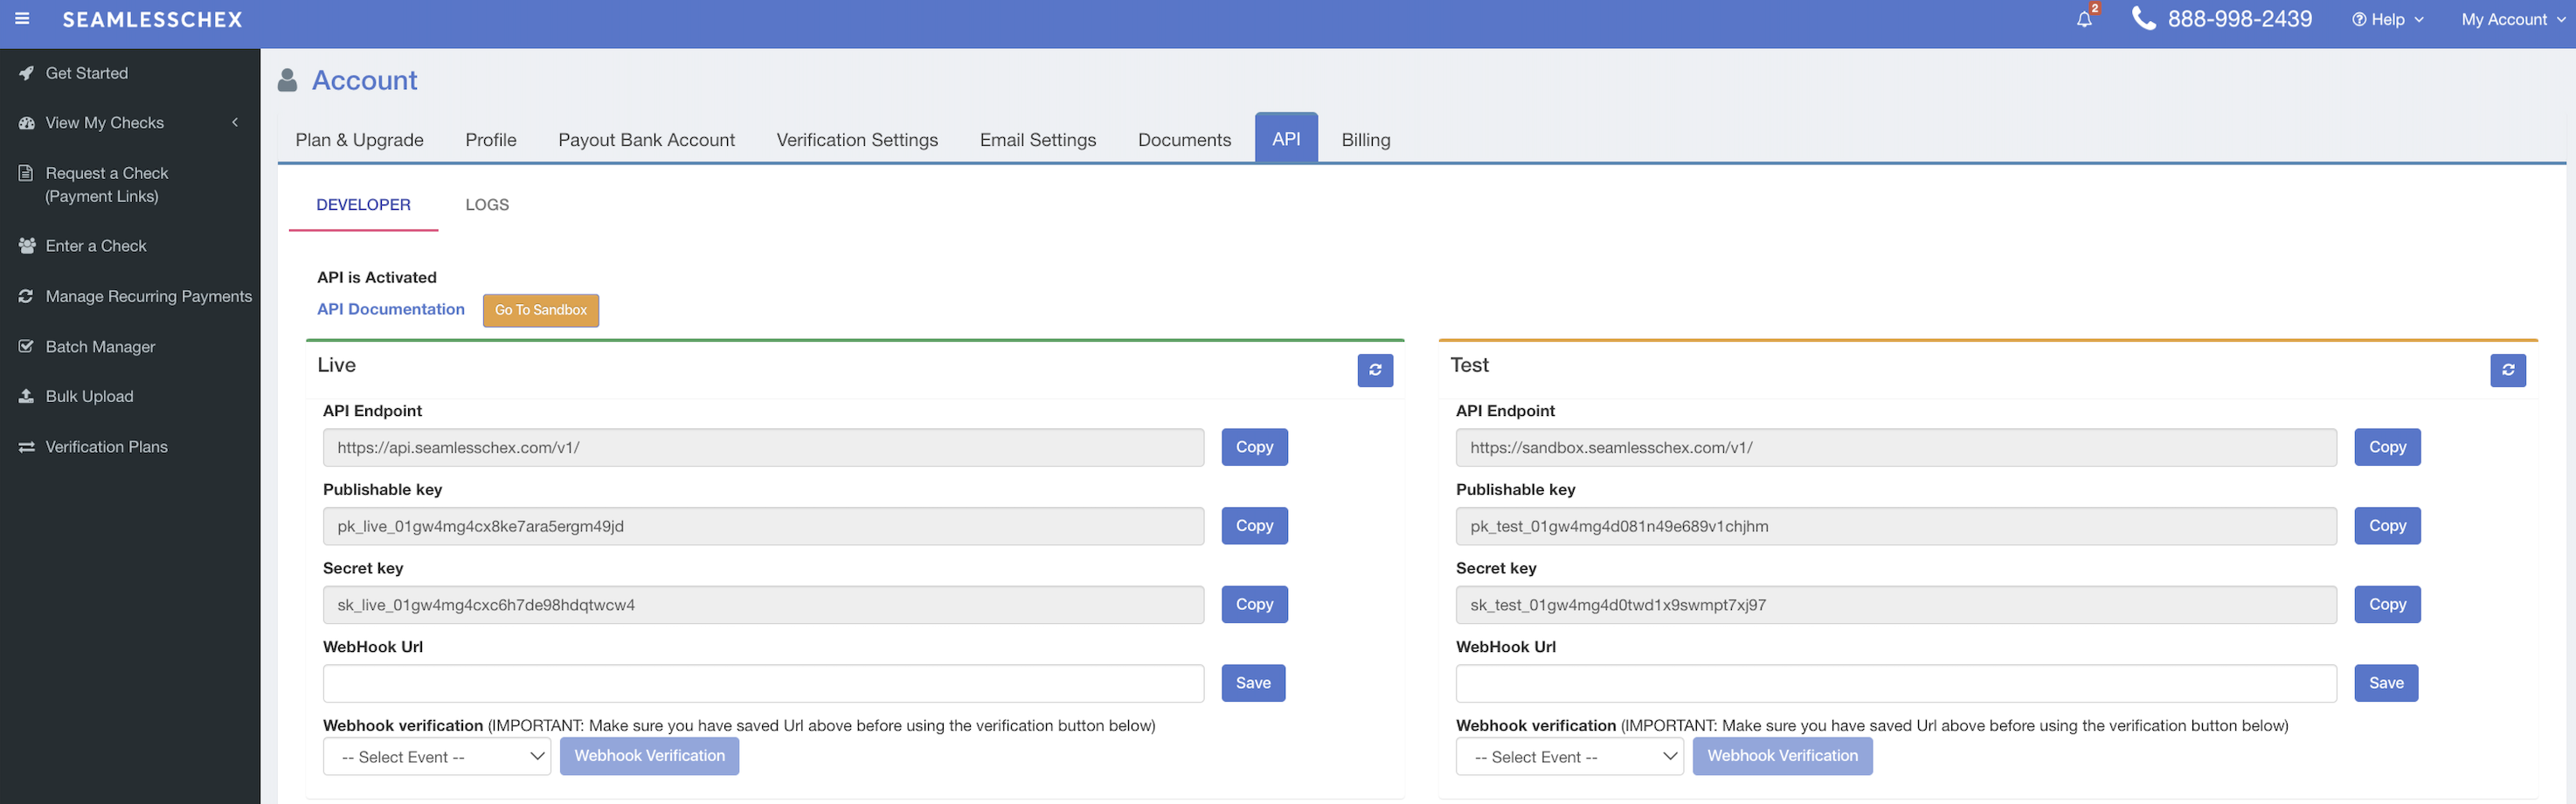Click Live Webhook Verification button
Viewport: 2576px width, 804px height.
tap(649, 756)
